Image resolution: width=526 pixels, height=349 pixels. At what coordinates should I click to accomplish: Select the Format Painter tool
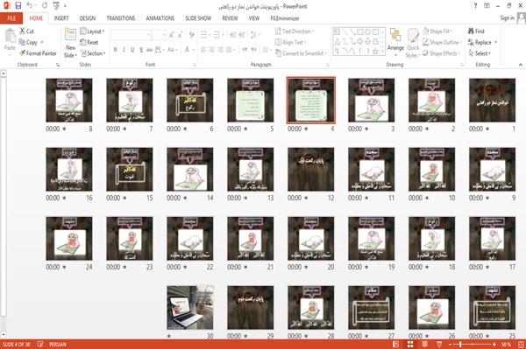point(38,53)
